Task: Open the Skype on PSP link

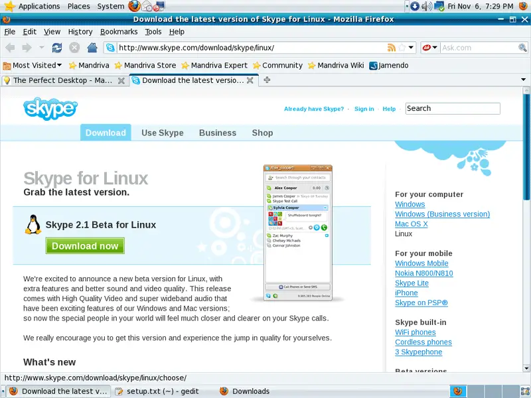Action: (x=421, y=302)
